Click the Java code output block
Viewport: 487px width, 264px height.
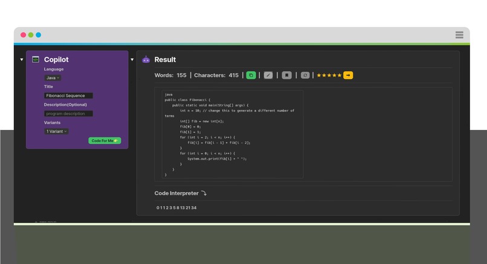point(232,135)
